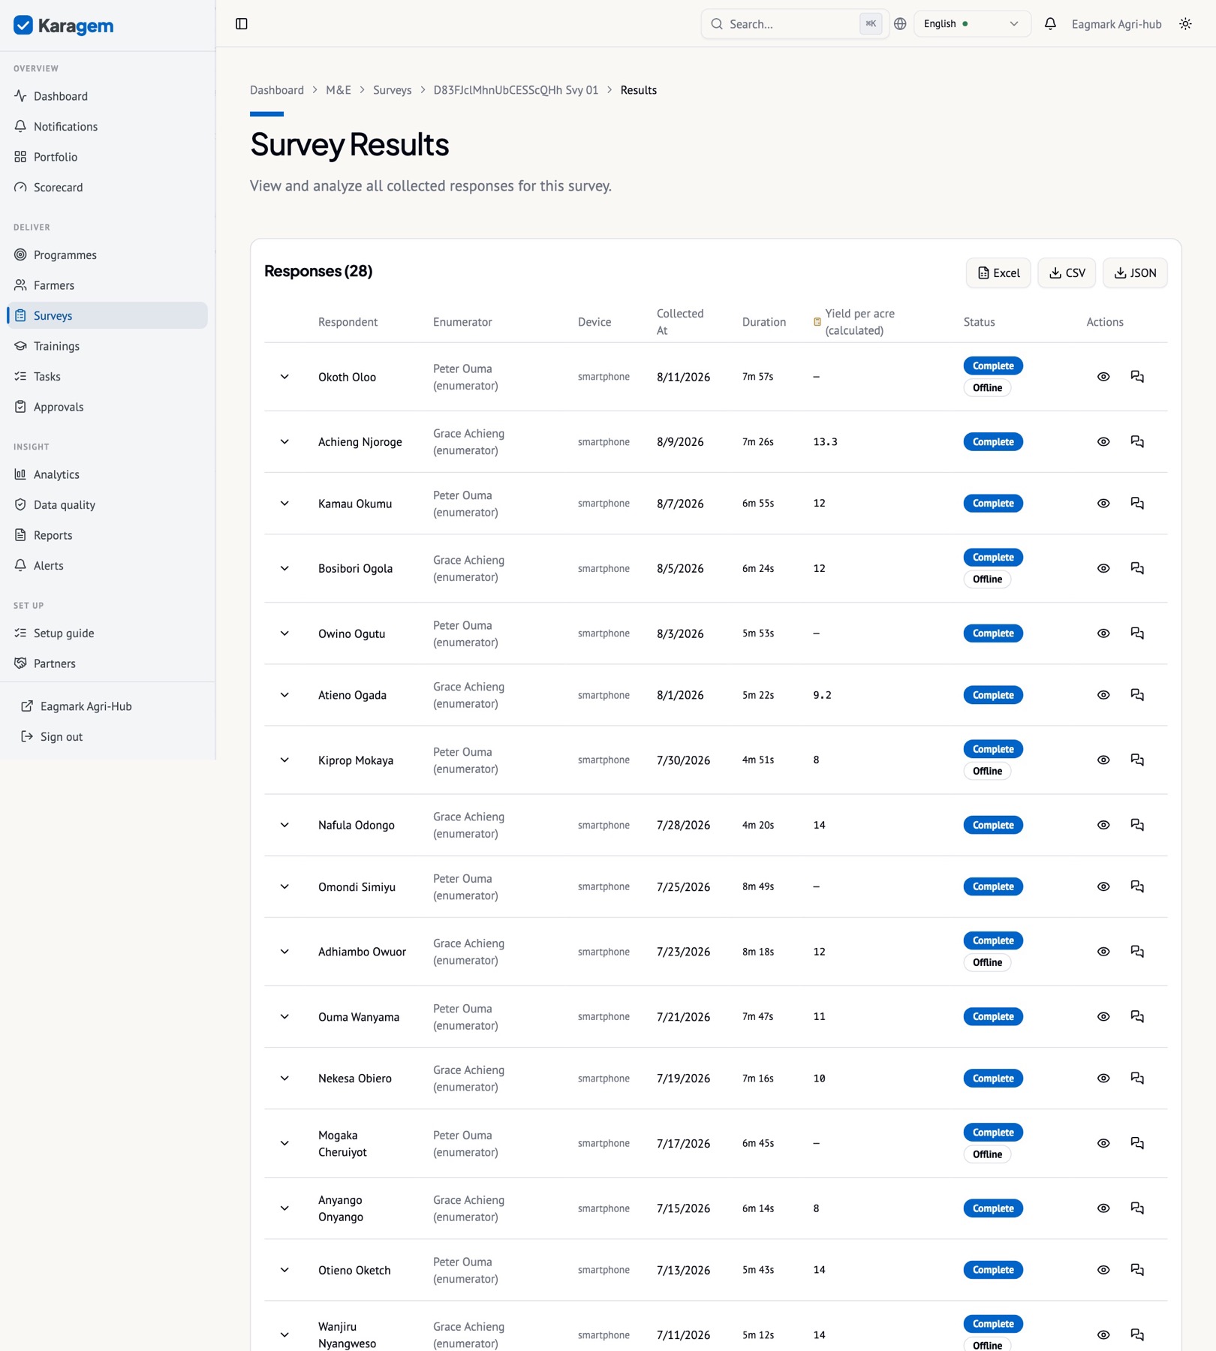Image resolution: width=1216 pixels, height=1351 pixels.
Task: Open comments for Otieno Oketch response
Action: [1137, 1270]
